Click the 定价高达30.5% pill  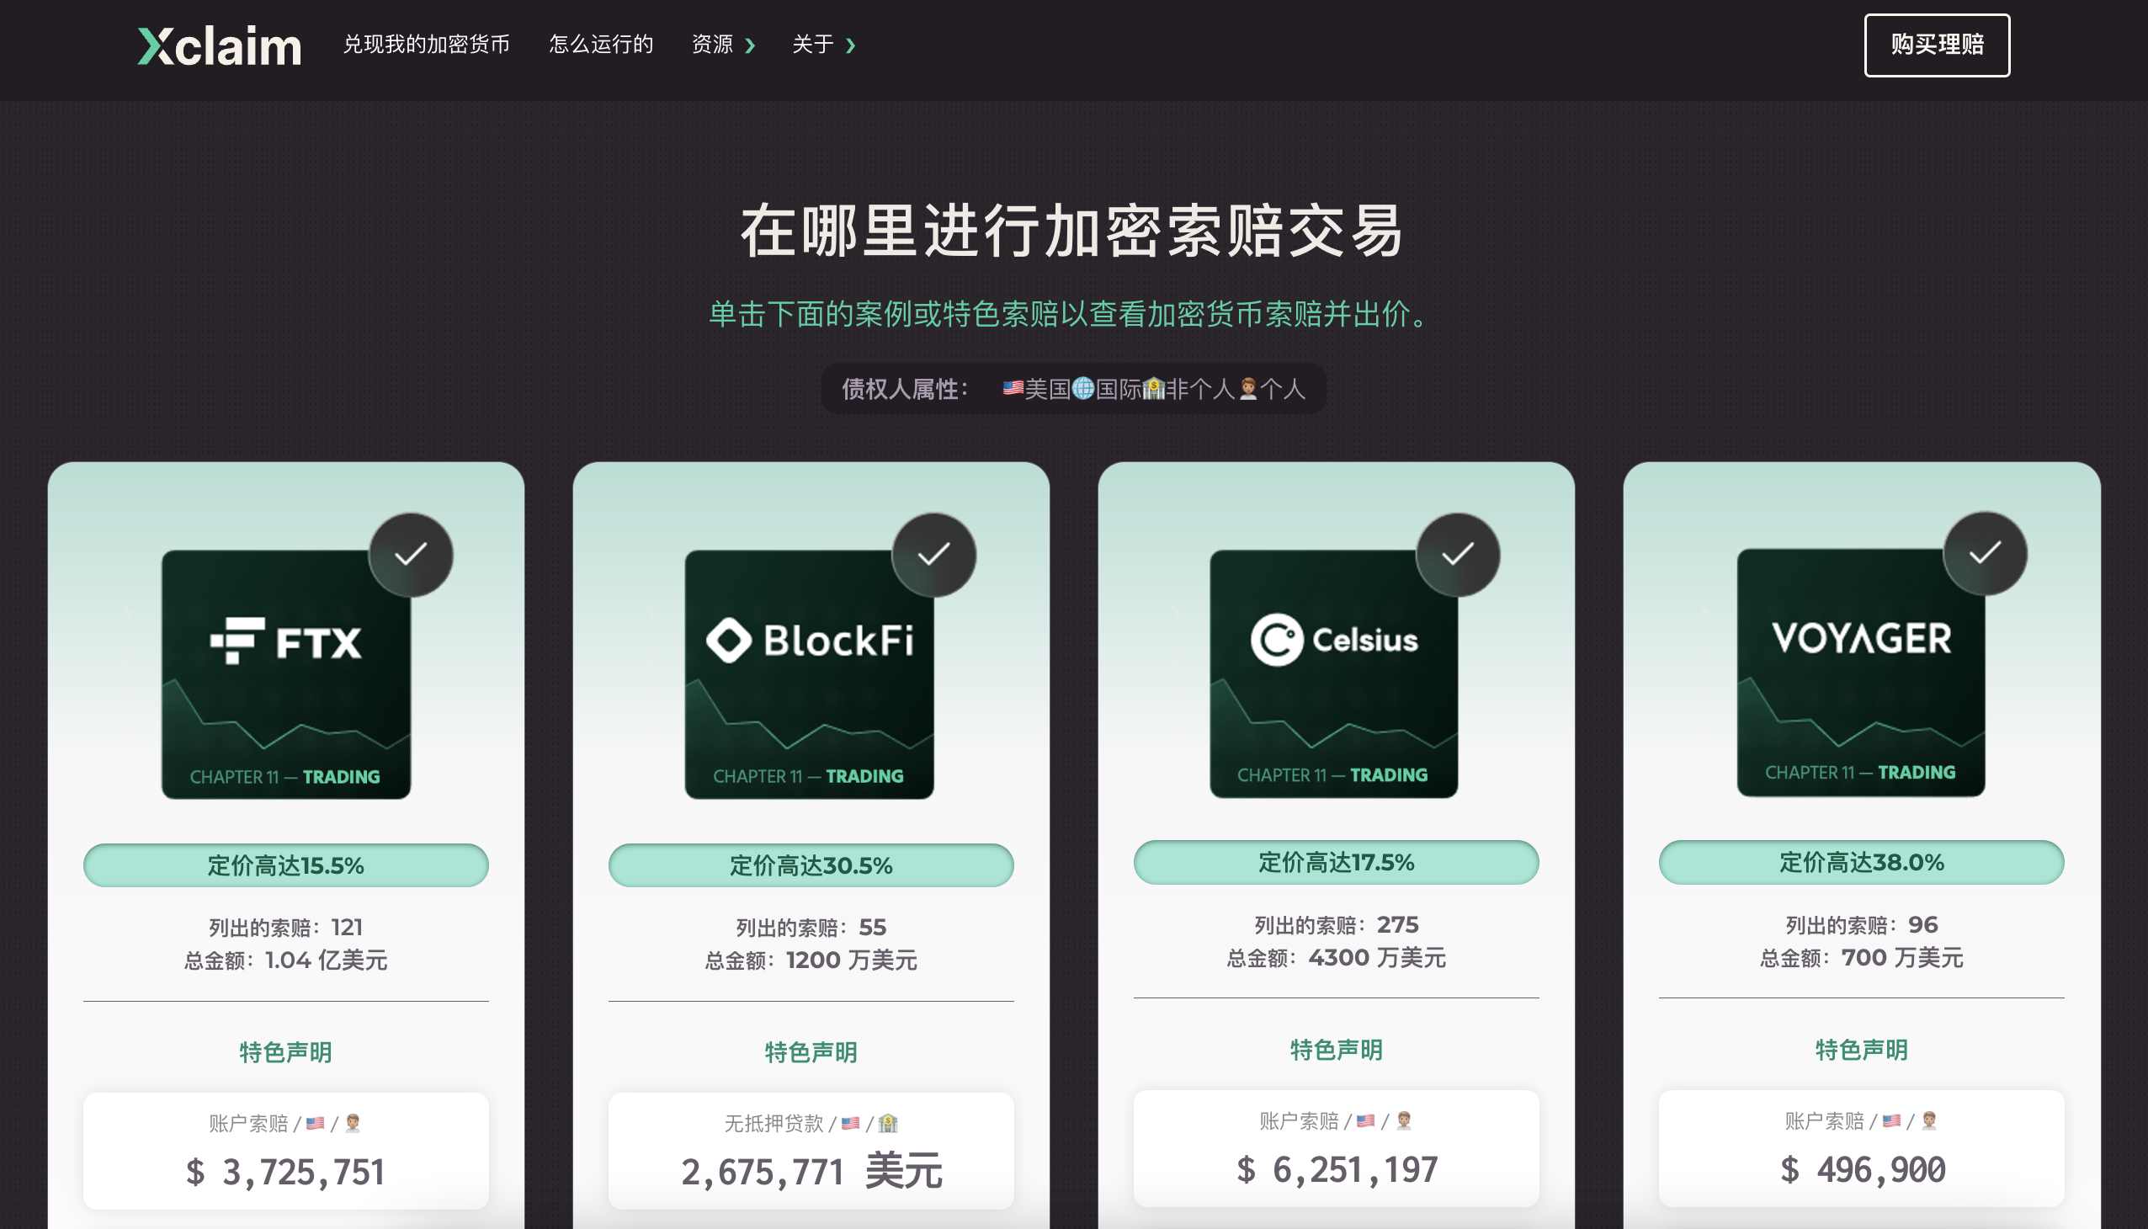[811, 865]
